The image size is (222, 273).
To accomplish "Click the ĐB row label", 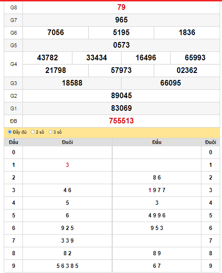I will coord(14,121).
